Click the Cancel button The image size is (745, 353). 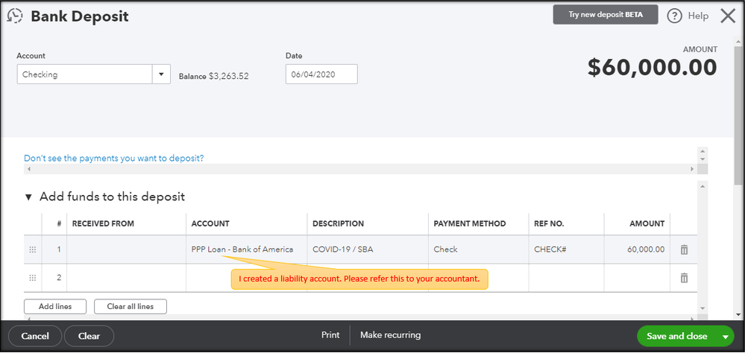[35, 336]
